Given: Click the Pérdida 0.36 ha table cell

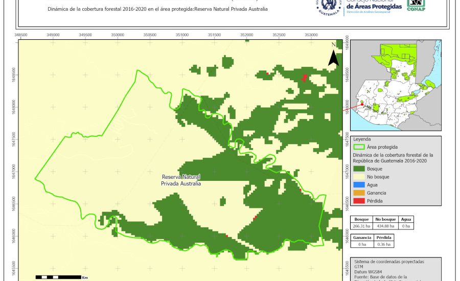Looking at the screenshot, I should 384,244.
